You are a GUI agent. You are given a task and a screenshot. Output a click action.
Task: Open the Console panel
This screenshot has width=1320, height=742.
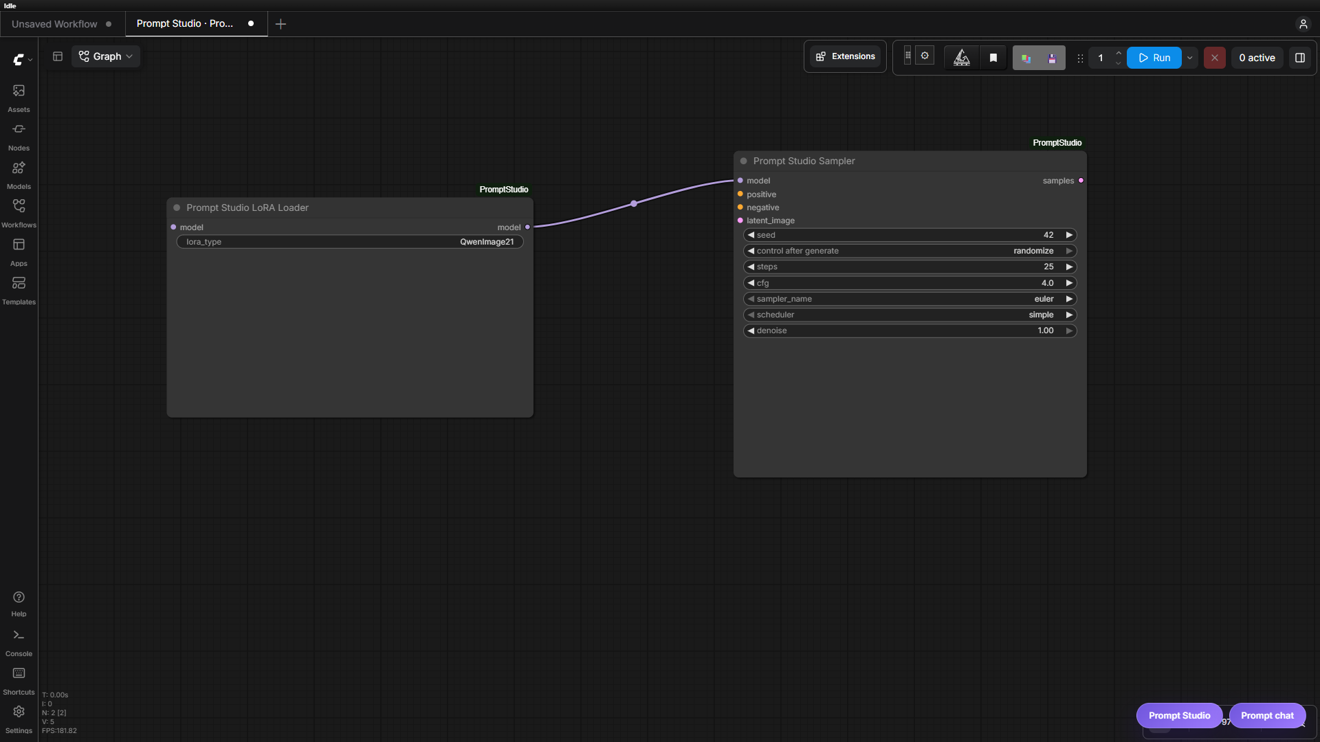(x=19, y=643)
